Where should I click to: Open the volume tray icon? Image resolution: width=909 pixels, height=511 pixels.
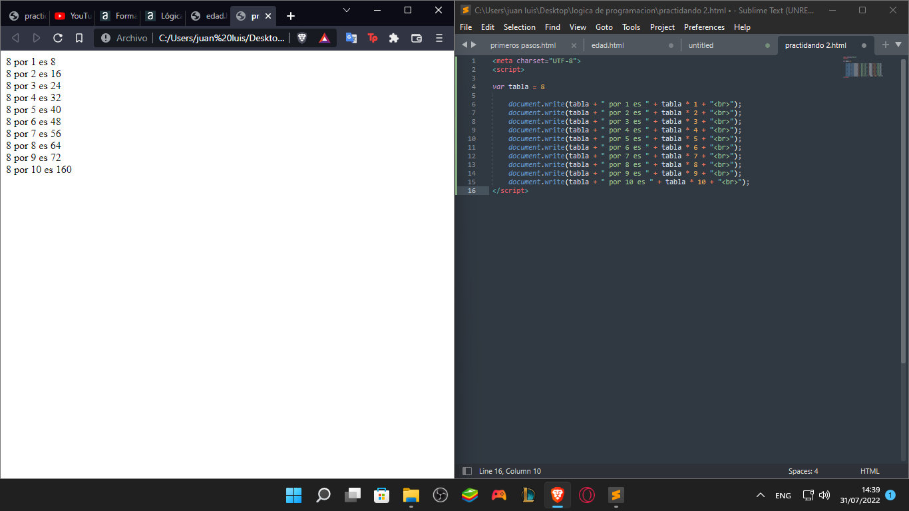point(824,495)
